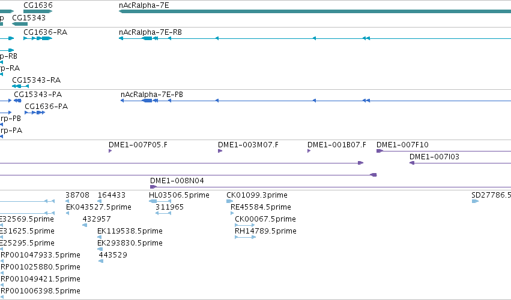Select the CG15343-PA protein label
Viewport: 511px width, 300px height.
pos(38,95)
